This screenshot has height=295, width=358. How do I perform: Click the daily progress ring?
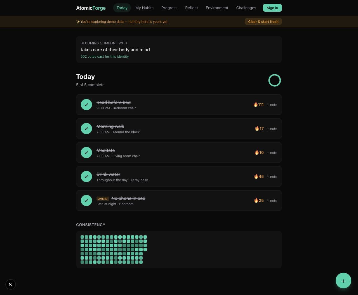[275, 80]
